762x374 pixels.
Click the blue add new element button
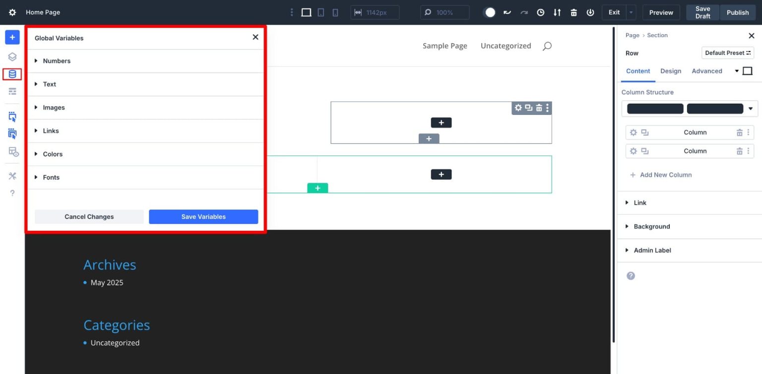pyautogui.click(x=12, y=37)
